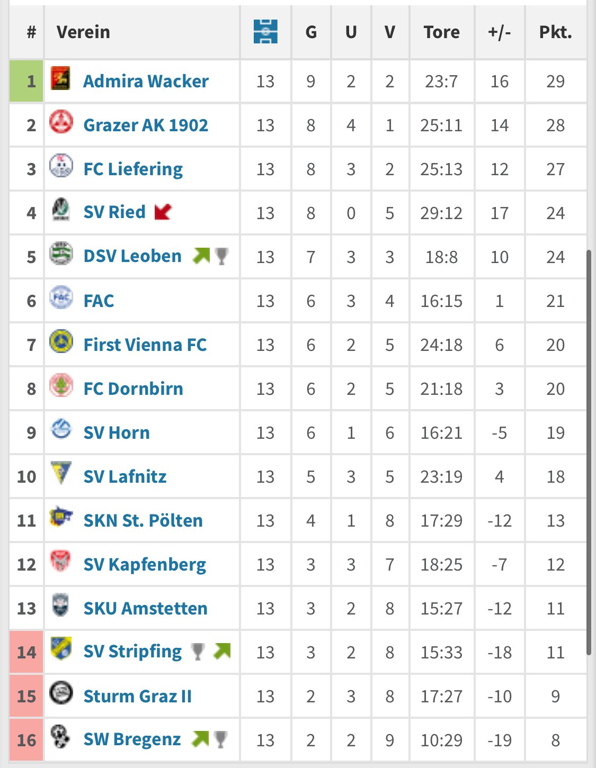Open the SKN St. Pölten team link
This screenshot has width=596, height=768.
[143, 520]
